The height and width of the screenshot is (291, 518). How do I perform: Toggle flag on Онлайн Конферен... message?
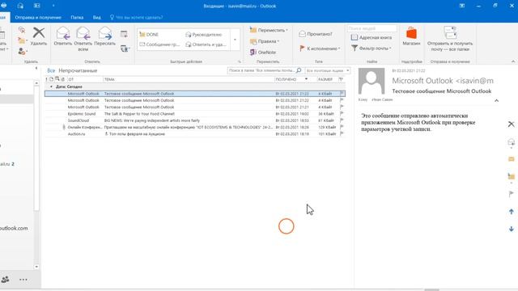click(342, 127)
